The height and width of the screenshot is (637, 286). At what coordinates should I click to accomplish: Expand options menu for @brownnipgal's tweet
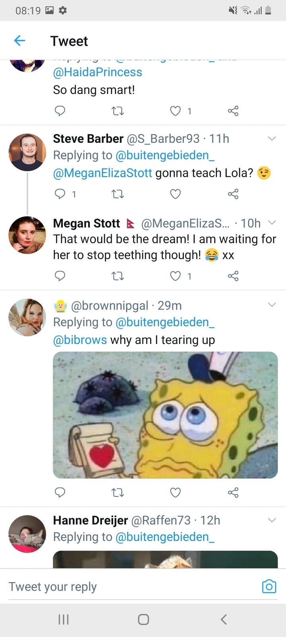coord(272,305)
